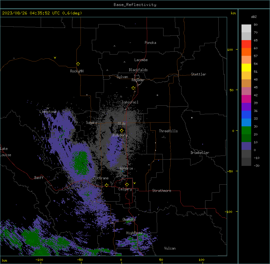Click the Ponoka city label

point(150,43)
